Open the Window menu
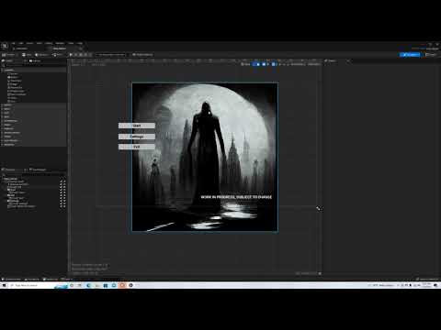Screen dimensions: 441x330 click(x=60, y=43)
